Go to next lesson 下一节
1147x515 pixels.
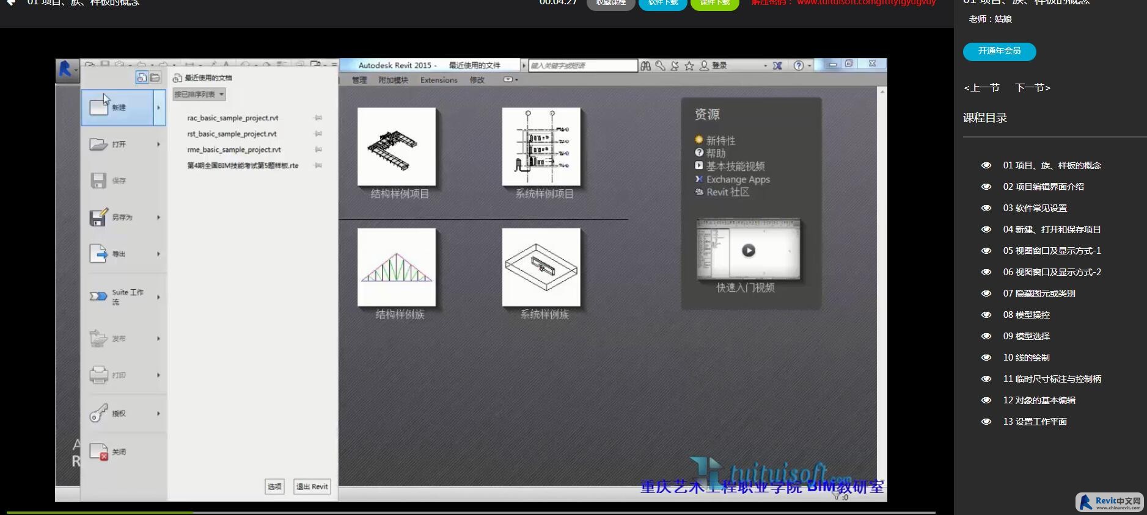[1033, 88]
